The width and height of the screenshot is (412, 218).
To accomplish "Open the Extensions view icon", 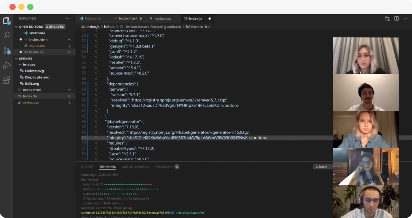I will 6,80.
